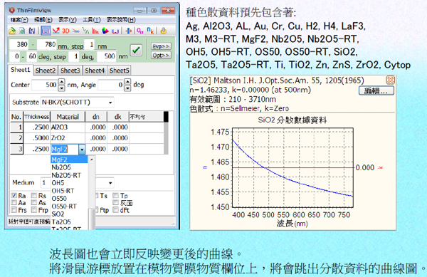
Task: Select the wavelength spectrum graph icon
Action: click(46, 31)
